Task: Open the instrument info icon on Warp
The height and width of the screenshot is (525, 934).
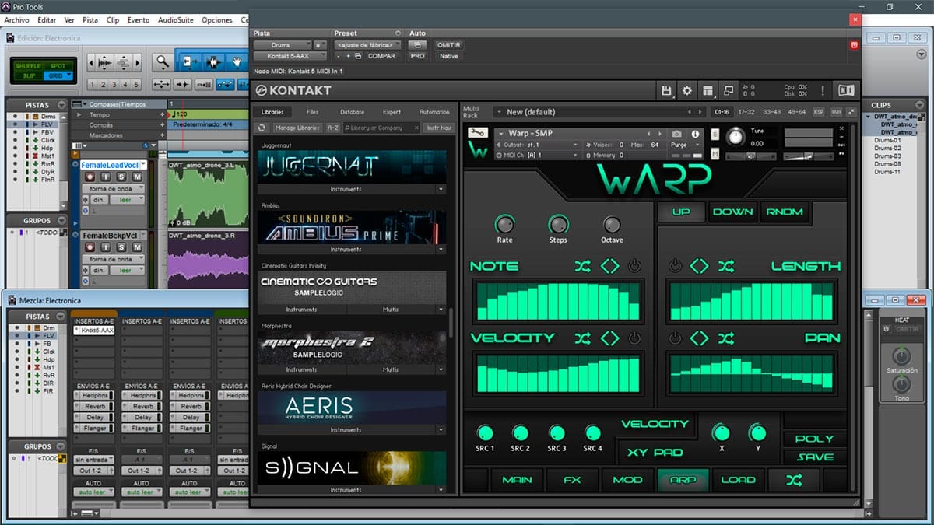Action: 695,134
